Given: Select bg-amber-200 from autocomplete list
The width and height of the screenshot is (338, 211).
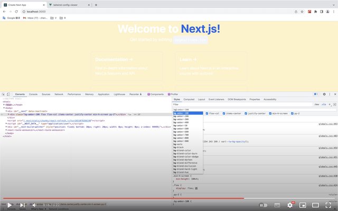Looking at the screenshot, I should click(188, 116).
